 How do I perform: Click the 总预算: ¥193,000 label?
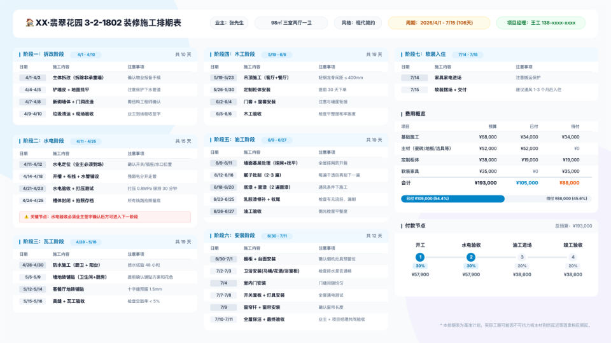pos(573,226)
